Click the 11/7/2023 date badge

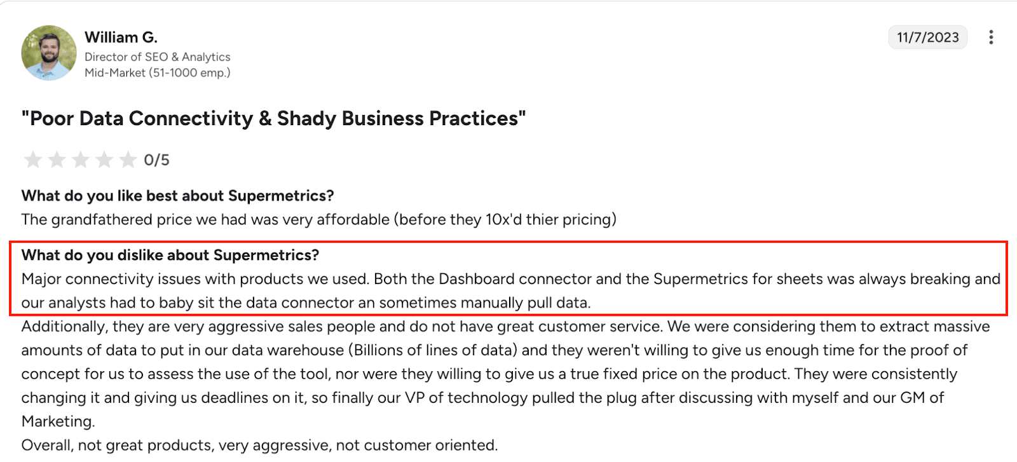coord(927,37)
